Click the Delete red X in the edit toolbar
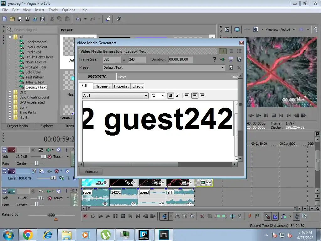321x241 pixels. tap(202, 216)
